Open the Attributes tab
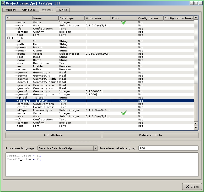204x192 pixels. click(29, 10)
